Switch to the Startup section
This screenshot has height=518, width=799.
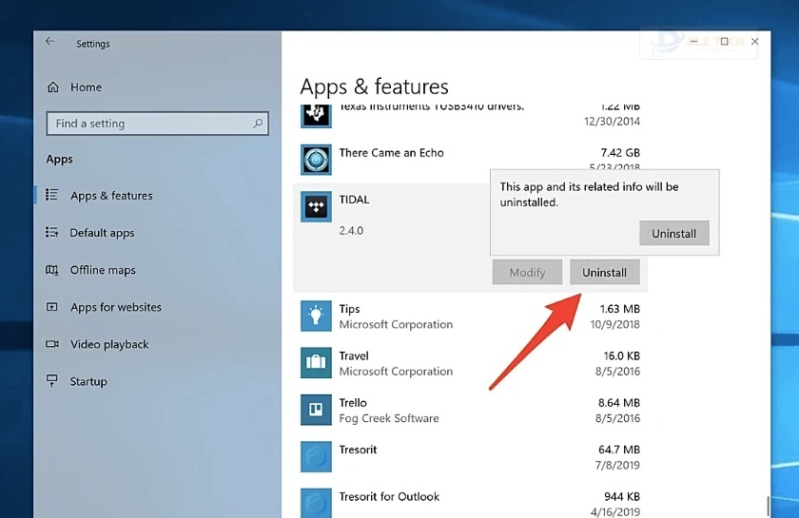tap(88, 381)
